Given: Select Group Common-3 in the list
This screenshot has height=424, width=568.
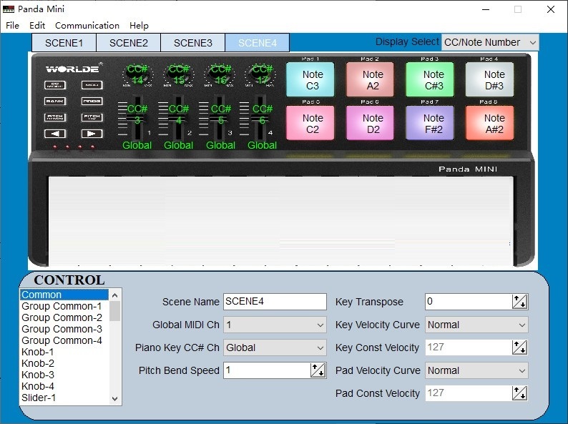Looking at the screenshot, I should pos(64,329).
